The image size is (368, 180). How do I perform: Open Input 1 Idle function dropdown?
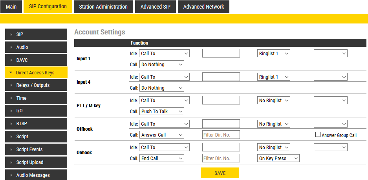tap(165, 54)
